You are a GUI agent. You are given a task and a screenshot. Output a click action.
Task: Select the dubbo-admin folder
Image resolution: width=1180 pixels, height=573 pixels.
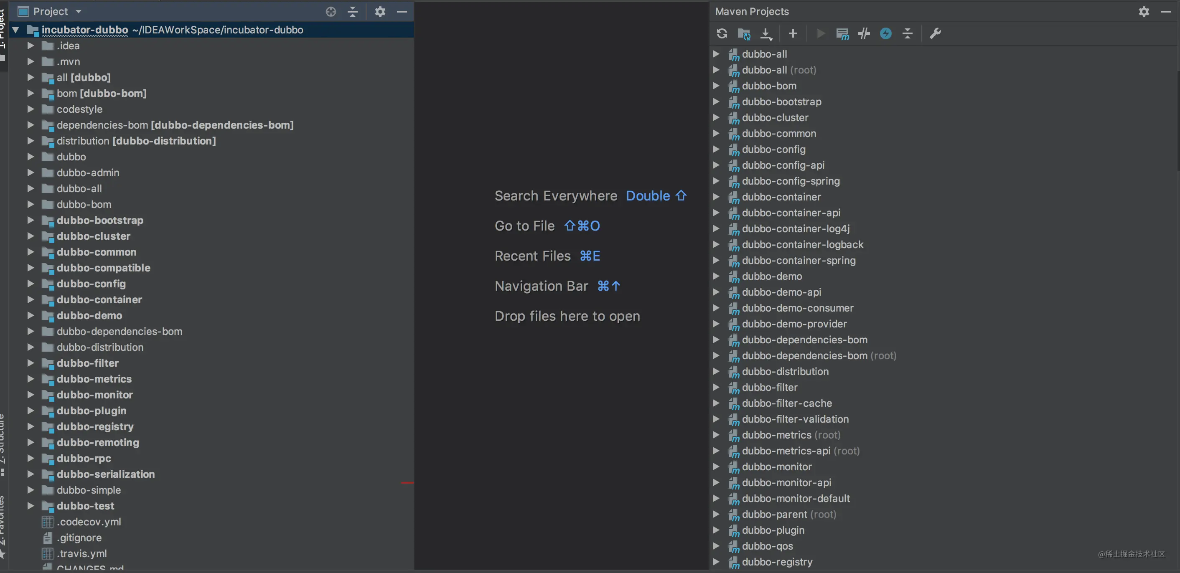click(88, 172)
